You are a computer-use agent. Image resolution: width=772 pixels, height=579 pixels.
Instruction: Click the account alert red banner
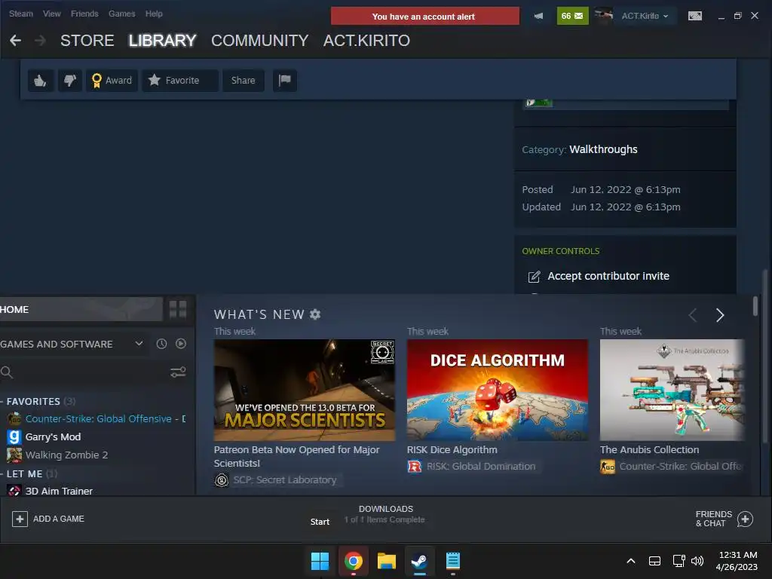(x=425, y=17)
